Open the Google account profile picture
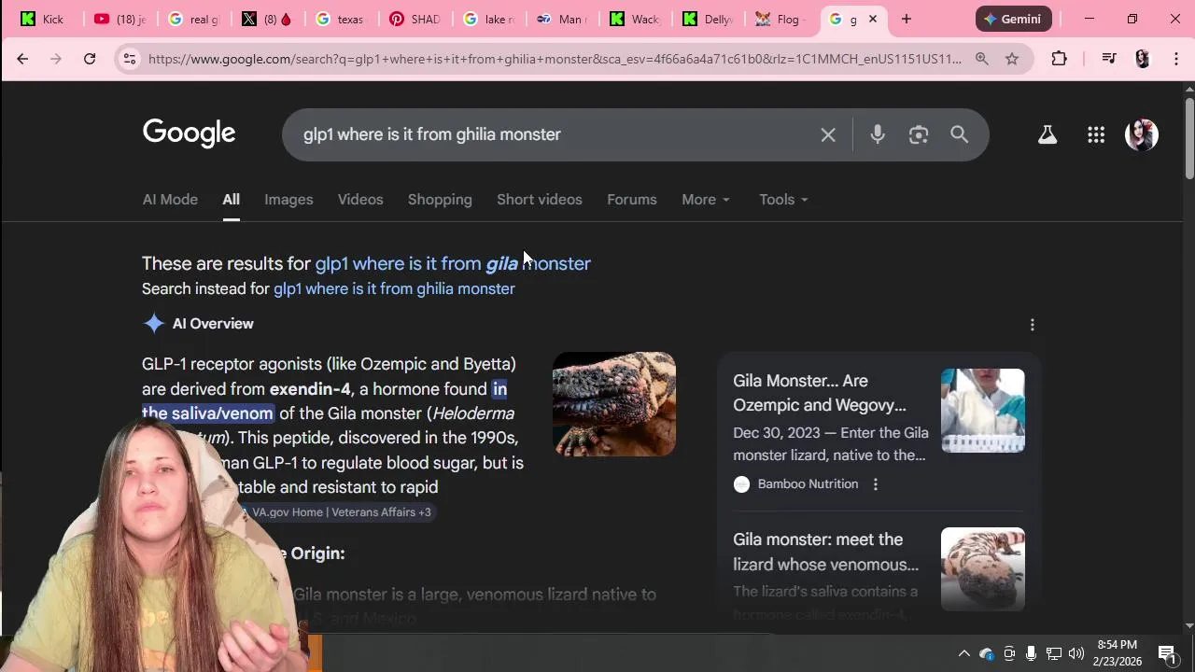Screen dimensions: 1195x672 [x=1142, y=134]
